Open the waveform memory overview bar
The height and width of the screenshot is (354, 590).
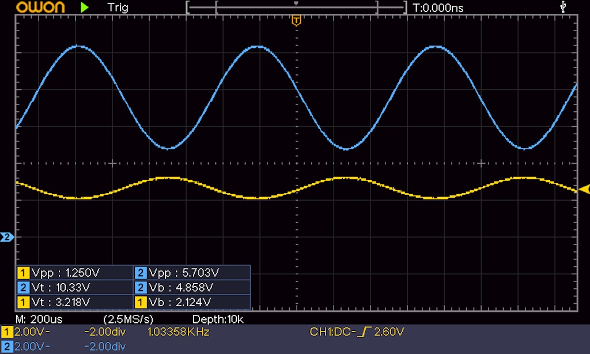tap(296, 7)
